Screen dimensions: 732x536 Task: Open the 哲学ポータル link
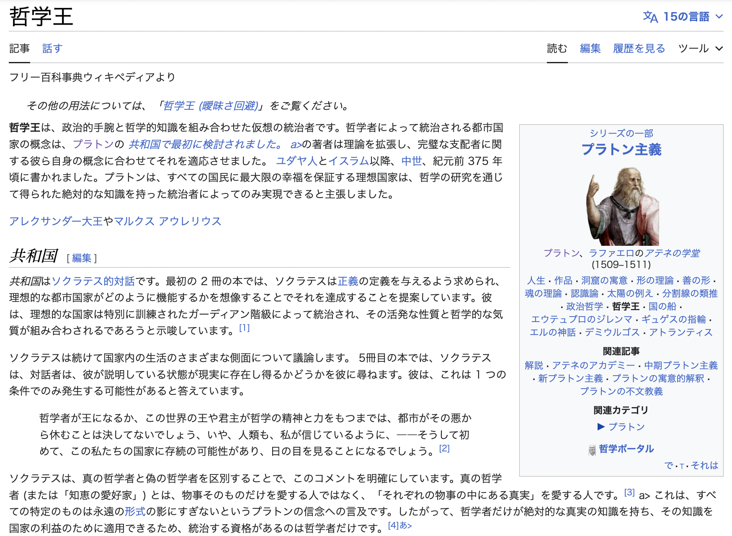tap(626, 449)
